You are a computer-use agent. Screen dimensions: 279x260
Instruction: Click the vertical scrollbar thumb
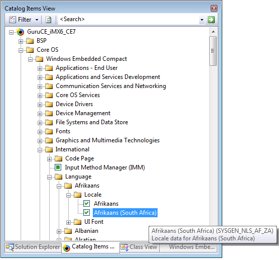tap(213, 51)
